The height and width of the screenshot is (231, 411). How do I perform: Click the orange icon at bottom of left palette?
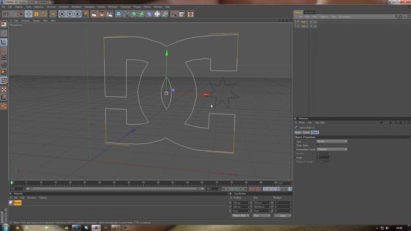tap(4, 106)
